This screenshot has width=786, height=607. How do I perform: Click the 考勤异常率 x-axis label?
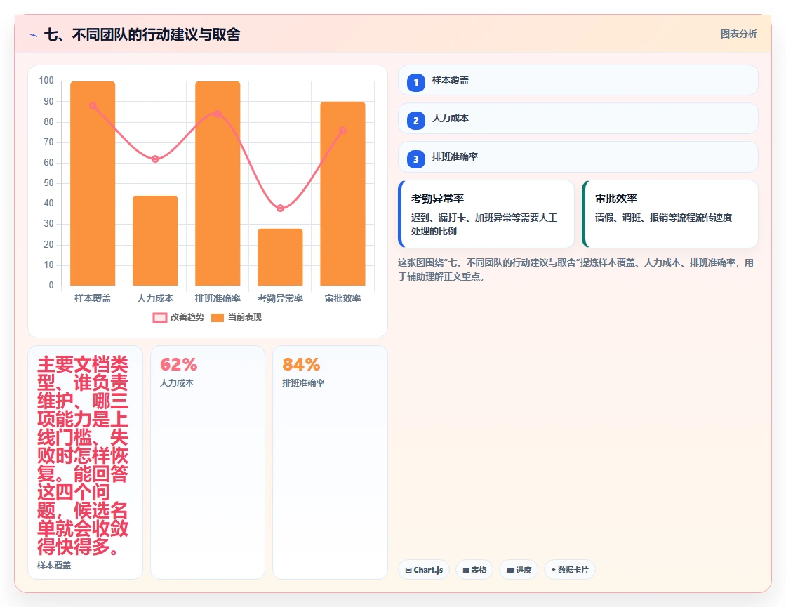click(280, 298)
